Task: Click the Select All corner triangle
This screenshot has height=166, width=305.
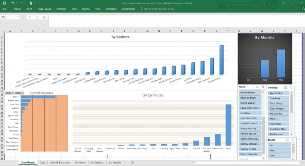Action: (x=3, y=31)
